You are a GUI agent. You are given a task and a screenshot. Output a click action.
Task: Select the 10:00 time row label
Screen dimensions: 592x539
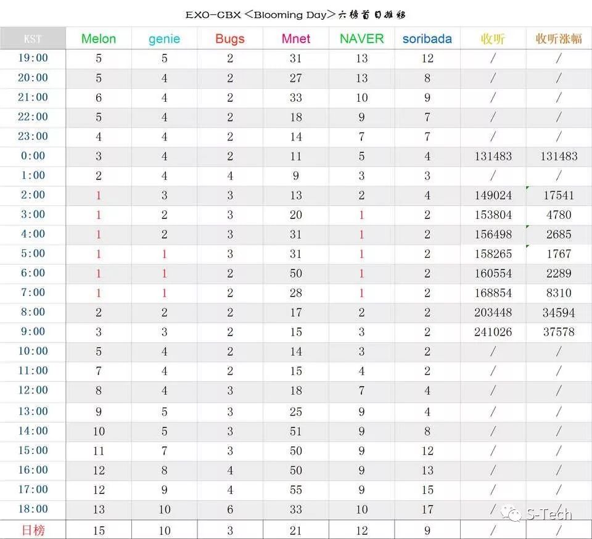tap(33, 351)
